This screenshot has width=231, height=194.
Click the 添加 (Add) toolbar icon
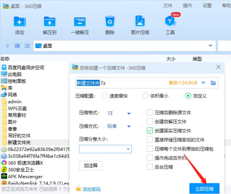(19, 21)
